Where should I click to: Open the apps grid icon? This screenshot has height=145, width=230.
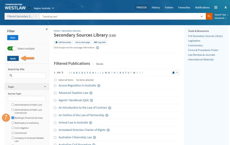pyautogui.click(x=216, y=7)
